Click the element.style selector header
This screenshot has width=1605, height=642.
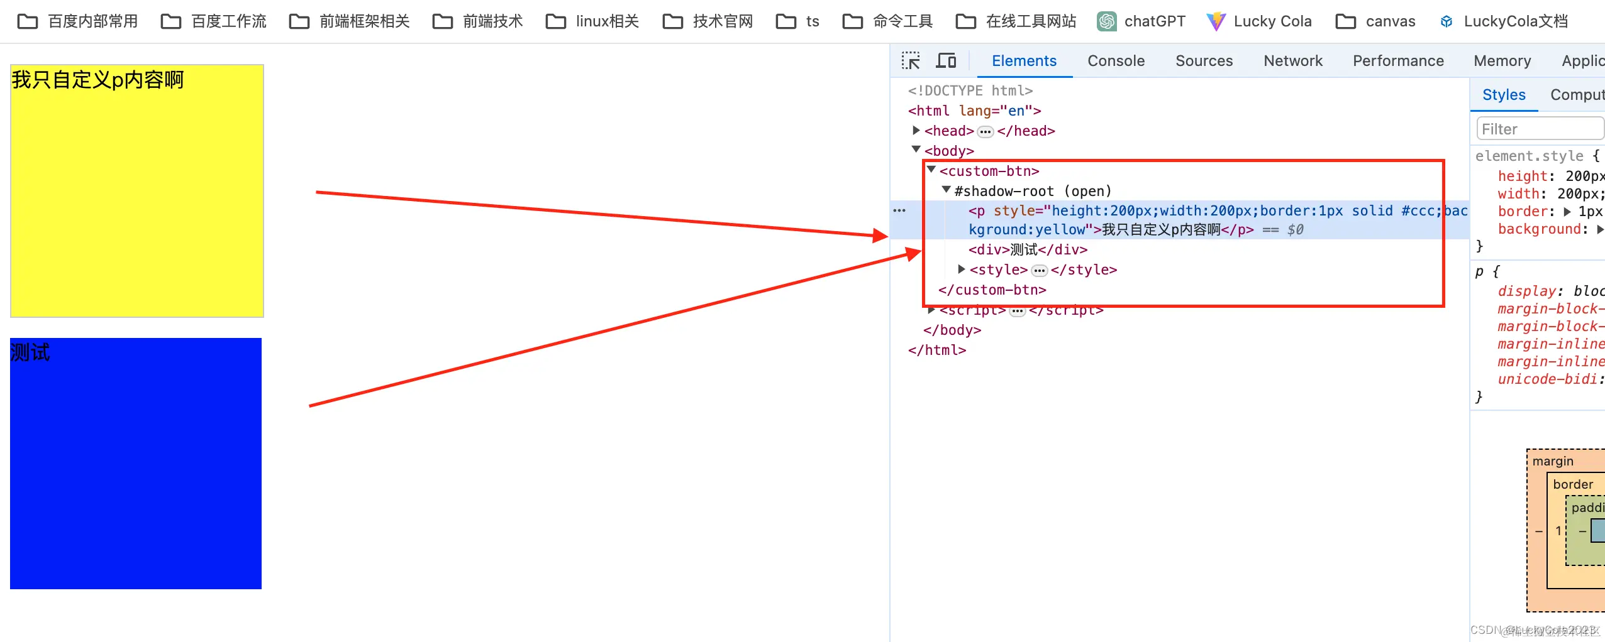pos(1529,156)
